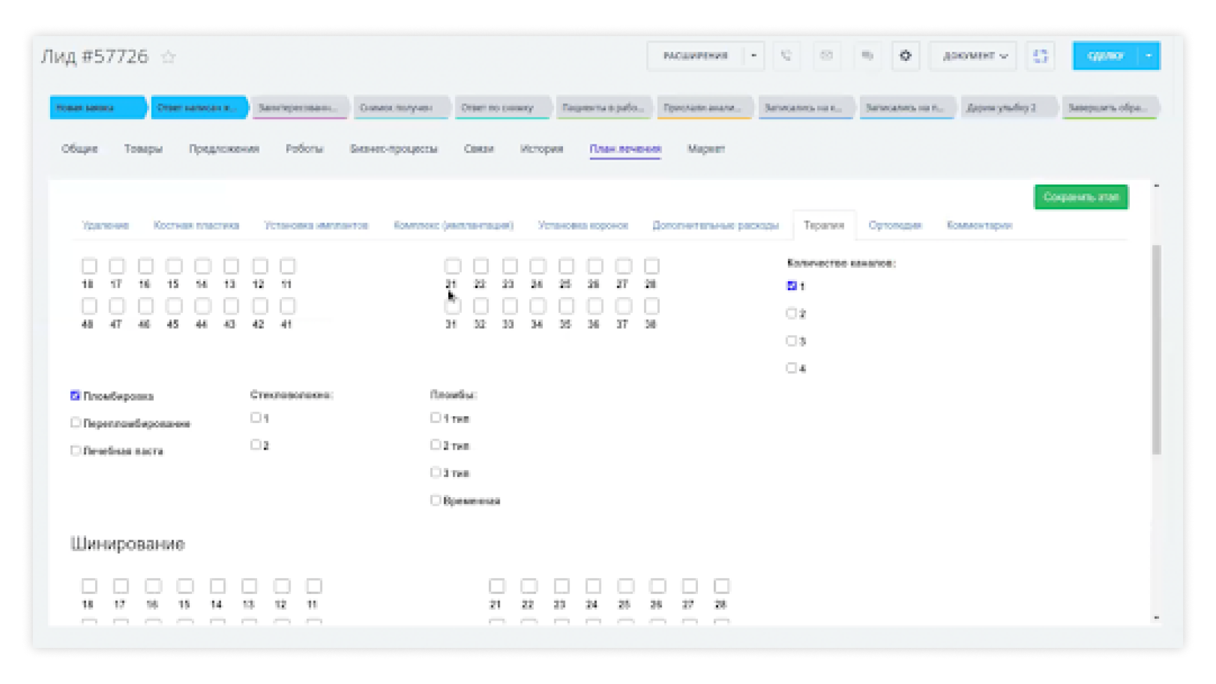Image resolution: width=1216 pixels, height=684 pixels.
Task: Open settings gear icon
Action: (x=906, y=56)
